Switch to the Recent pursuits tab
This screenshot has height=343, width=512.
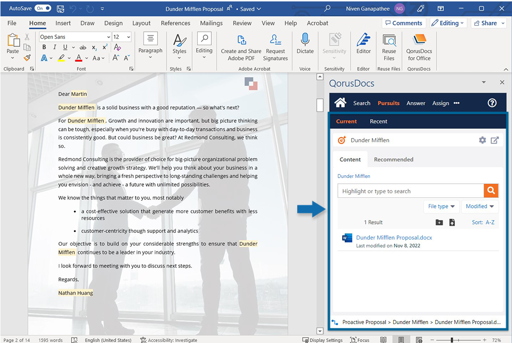pyautogui.click(x=378, y=121)
